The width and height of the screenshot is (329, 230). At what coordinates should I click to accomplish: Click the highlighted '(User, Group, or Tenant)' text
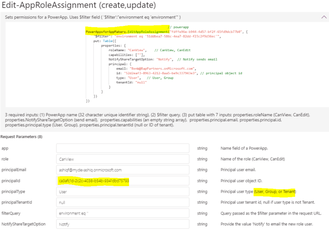pyautogui.click(x=275, y=192)
